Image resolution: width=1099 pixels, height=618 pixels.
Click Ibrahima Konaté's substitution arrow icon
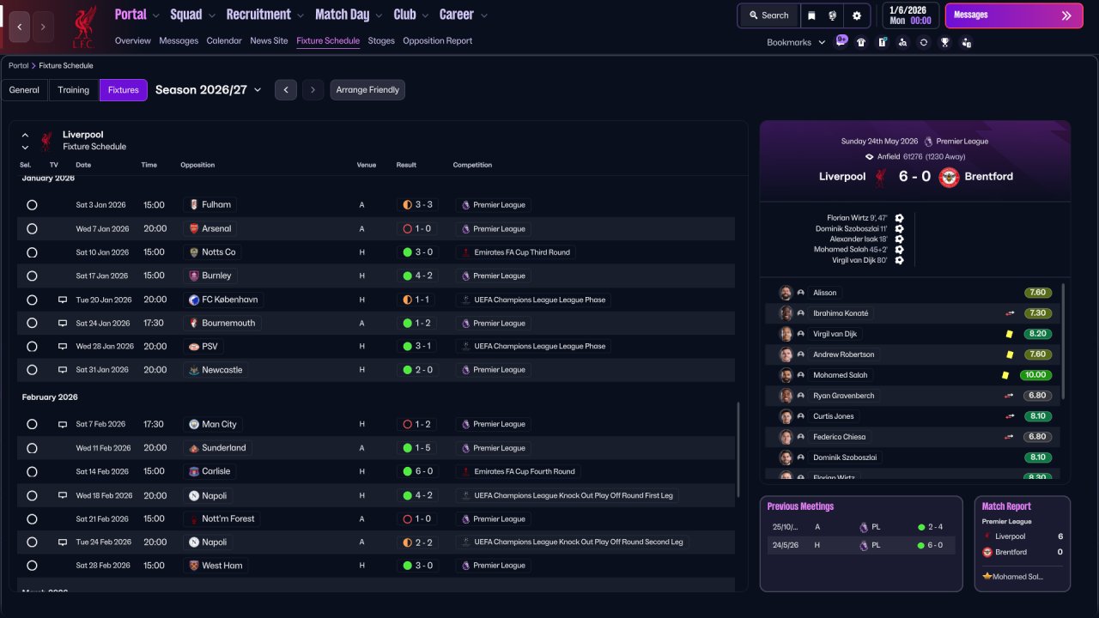(1010, 313)
